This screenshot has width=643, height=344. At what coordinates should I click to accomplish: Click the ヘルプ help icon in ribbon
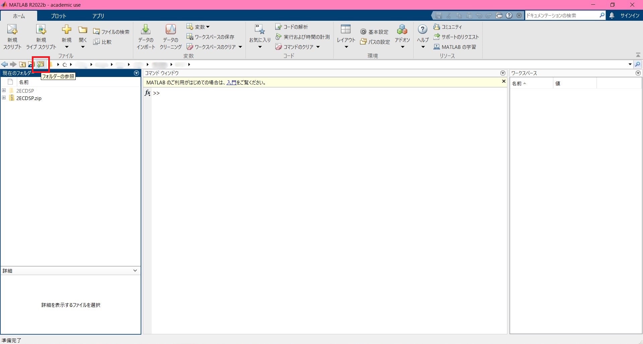[423, 29]
